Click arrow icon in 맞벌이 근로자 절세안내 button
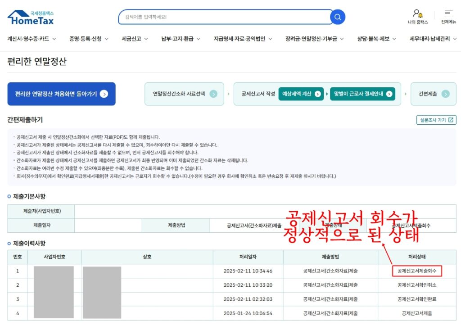 tap(389, 94)
